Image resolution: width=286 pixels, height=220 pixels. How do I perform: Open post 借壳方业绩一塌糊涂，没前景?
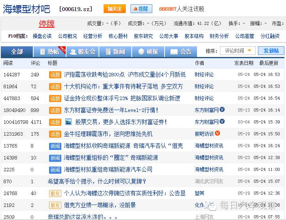click(100, 205)
